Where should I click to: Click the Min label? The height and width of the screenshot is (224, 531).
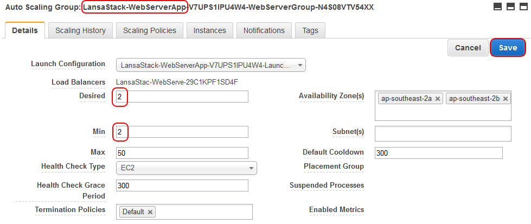(x=99, y=131)
